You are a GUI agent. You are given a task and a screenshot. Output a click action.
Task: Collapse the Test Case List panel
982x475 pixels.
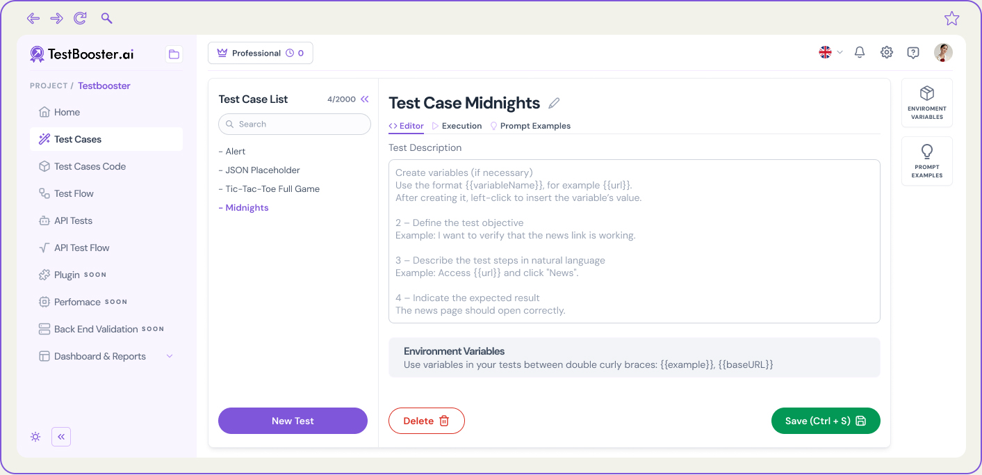pyautogui.click(x=365, y=99)
